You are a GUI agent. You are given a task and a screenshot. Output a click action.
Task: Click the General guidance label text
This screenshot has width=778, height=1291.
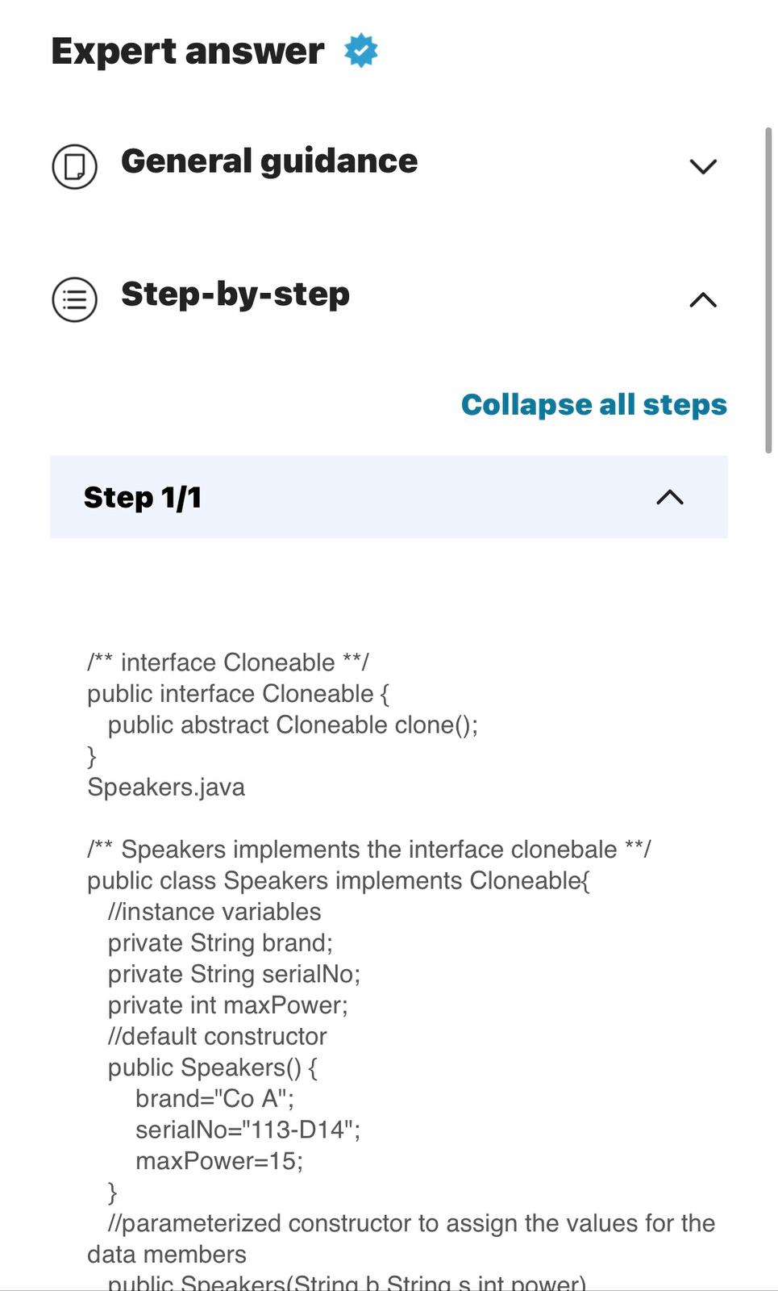coord(269,161)
